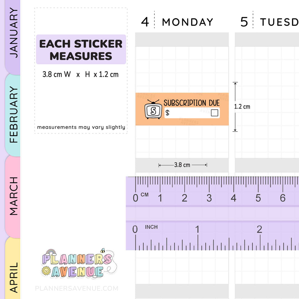Click the retro TV subscription icon

point(153,109)
